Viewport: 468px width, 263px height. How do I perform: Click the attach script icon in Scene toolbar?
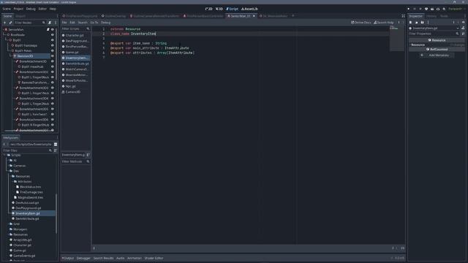pos(50,23)
